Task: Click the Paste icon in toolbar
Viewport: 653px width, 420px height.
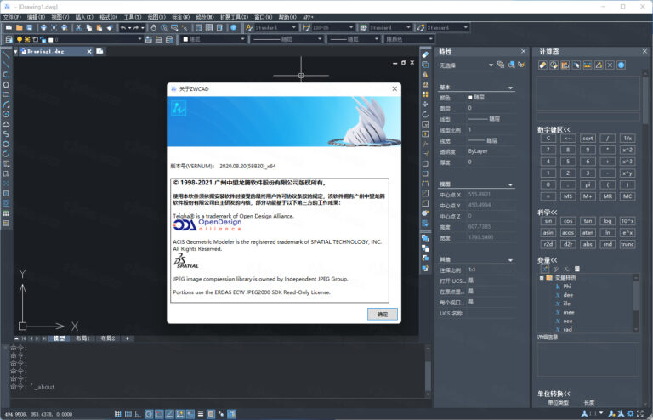Action: click(x=99, y=27)
